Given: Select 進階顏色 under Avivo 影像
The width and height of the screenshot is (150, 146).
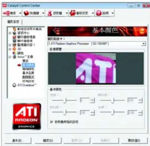Looking at the screenshot, I should (x=28, y=69).
